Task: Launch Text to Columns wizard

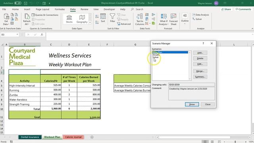Action: (140, 19)
